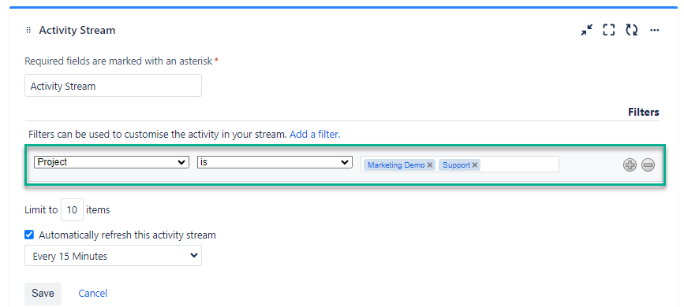This screenshot has width=684, height=307.
Task: Click the Activity Stream gadget title
Action: [77, 30]
